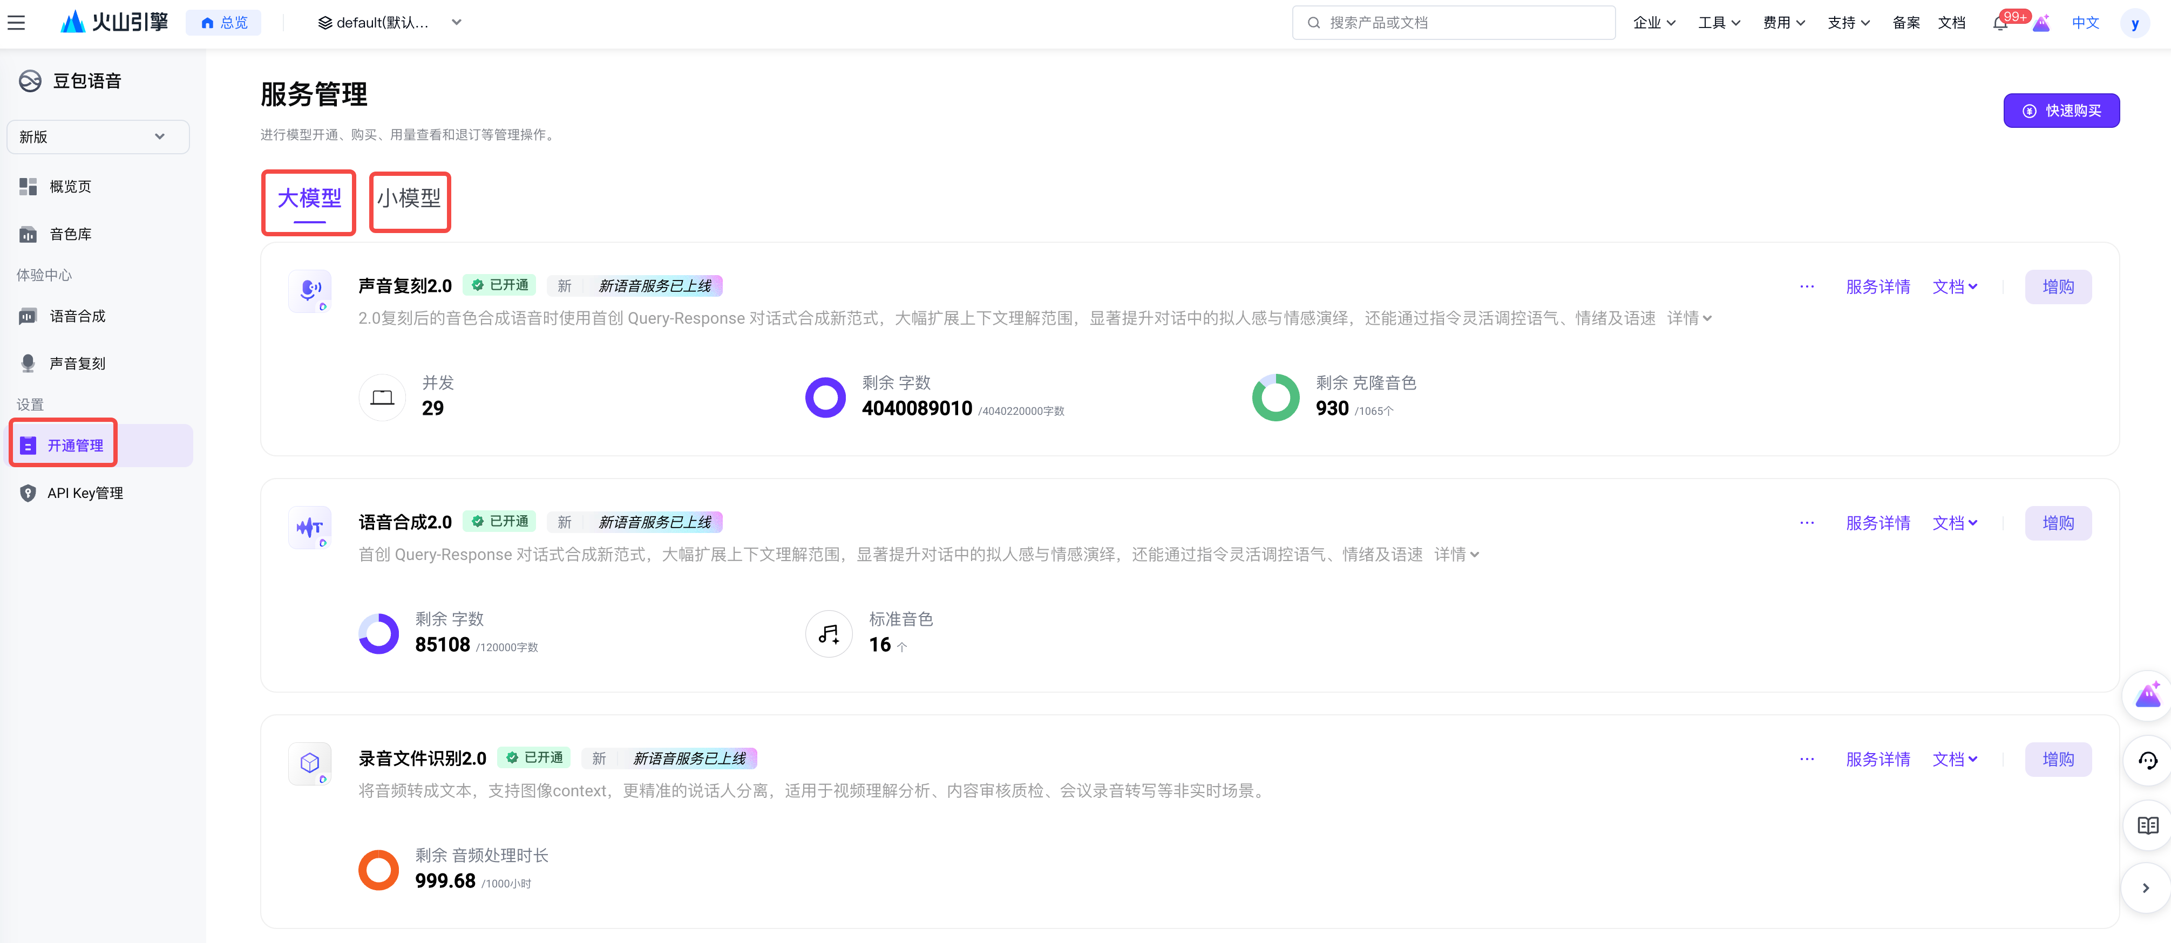Collapse the right floating panel arrow
The image size is (2171, 943).
point(2146,889)
